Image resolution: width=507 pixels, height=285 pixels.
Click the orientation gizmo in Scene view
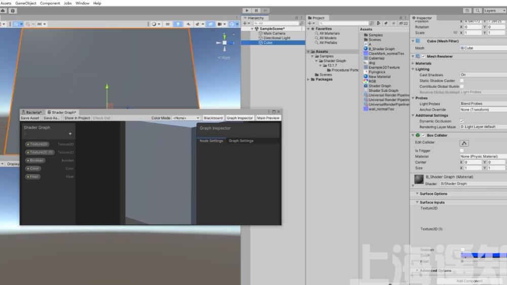tap(225, 43)
